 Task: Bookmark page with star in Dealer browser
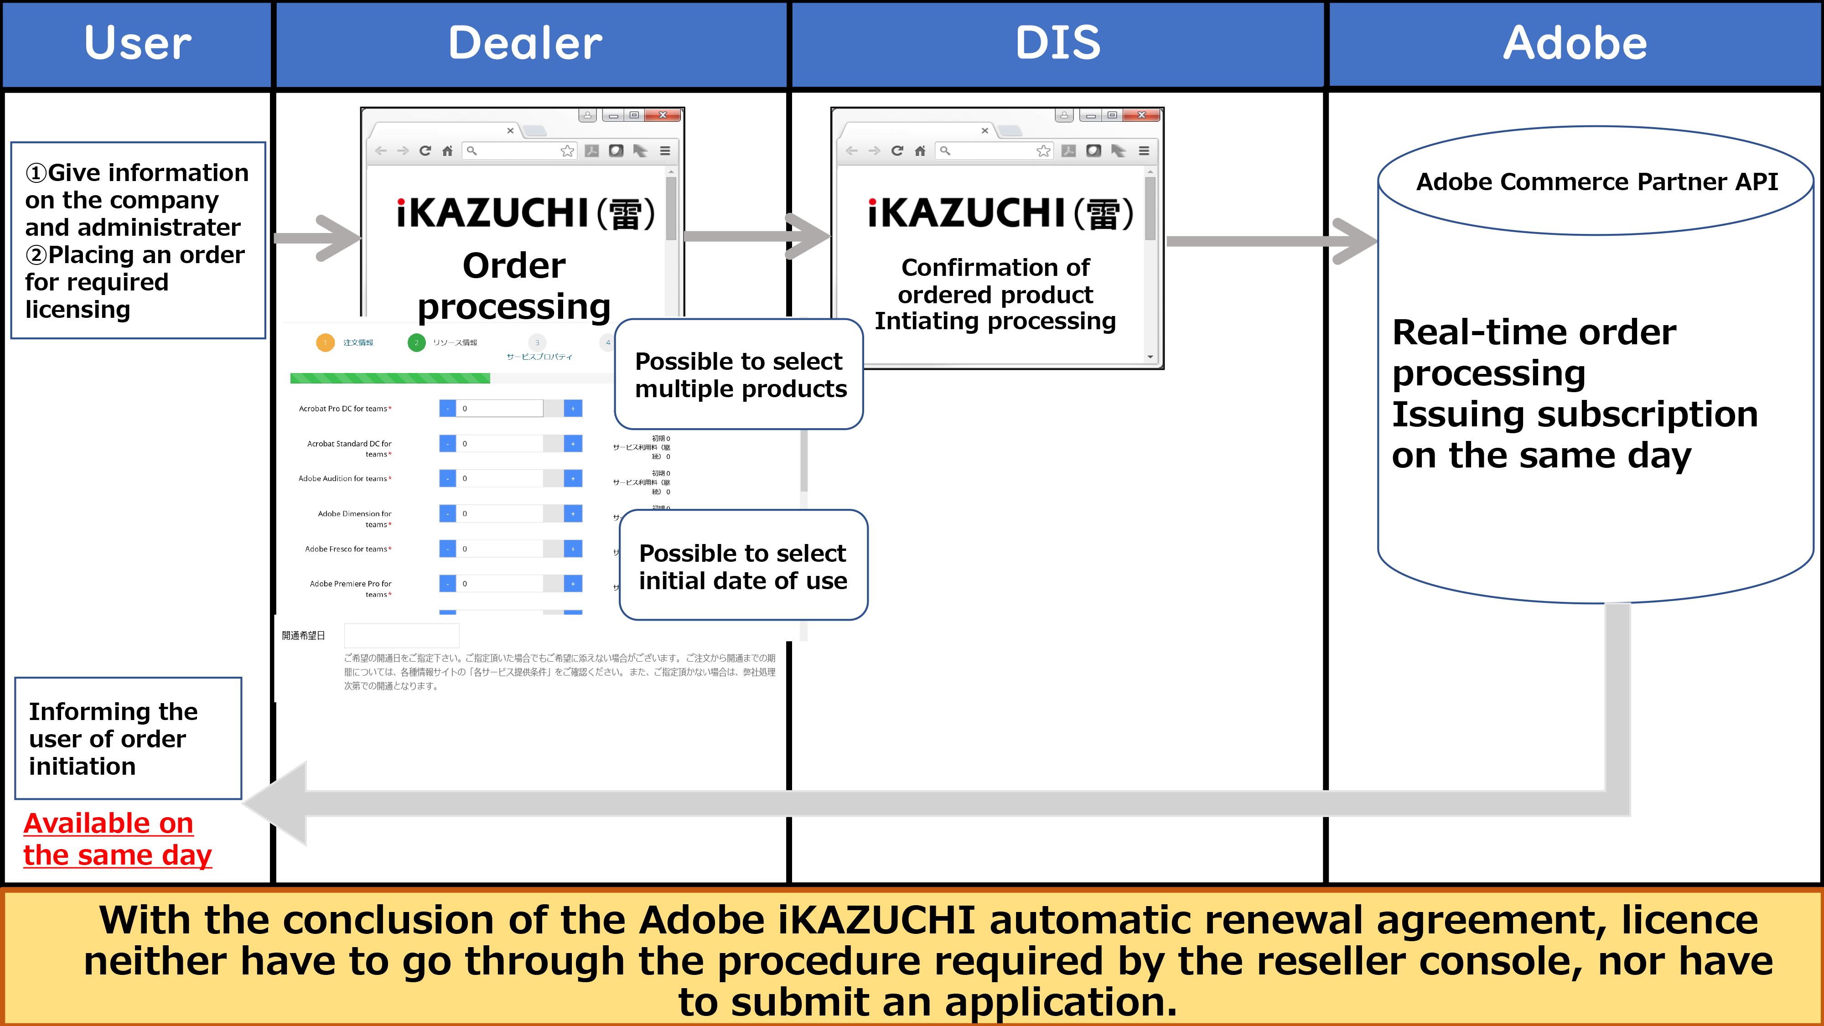coord(567,151)
